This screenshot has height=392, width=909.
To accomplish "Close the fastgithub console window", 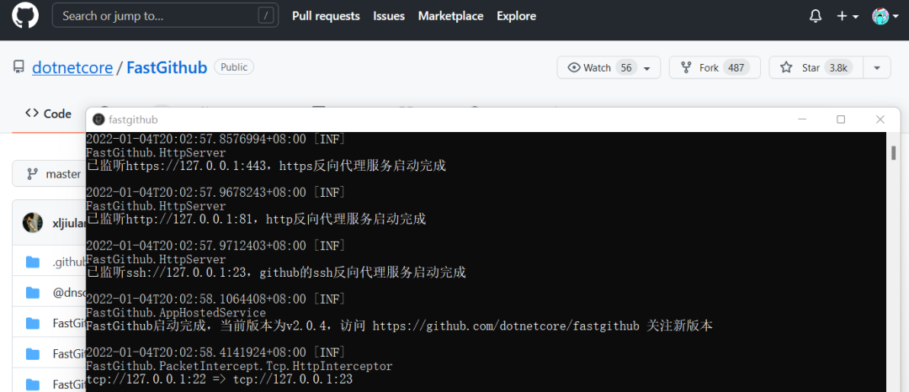I will [880, 119].
